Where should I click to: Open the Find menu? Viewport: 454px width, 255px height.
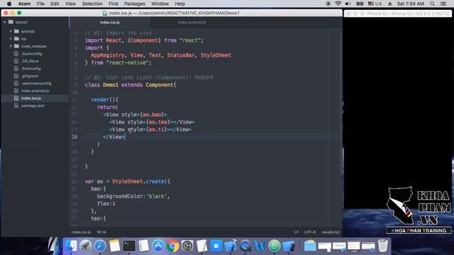pos(113,4)
